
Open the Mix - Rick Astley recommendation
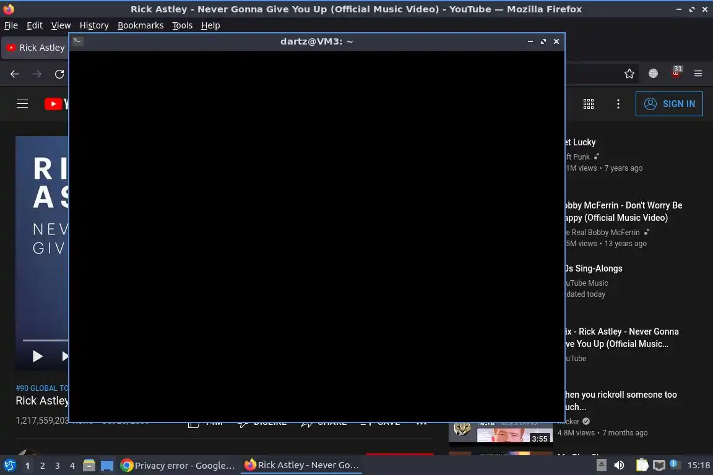[621, 338]
